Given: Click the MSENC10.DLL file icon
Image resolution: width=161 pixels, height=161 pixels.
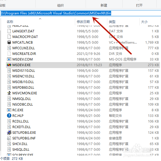Looking at the screenshot, I should point(9,76).
